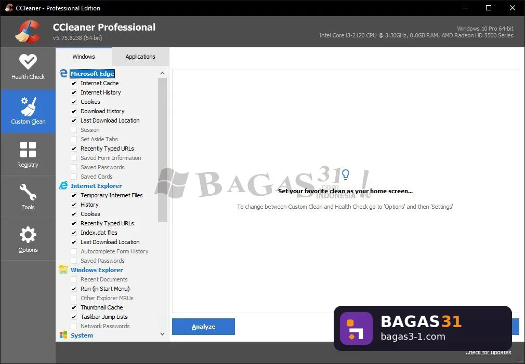Select the Windows Explorer category header
525x364 pixels.
click(x=97, y=270)
